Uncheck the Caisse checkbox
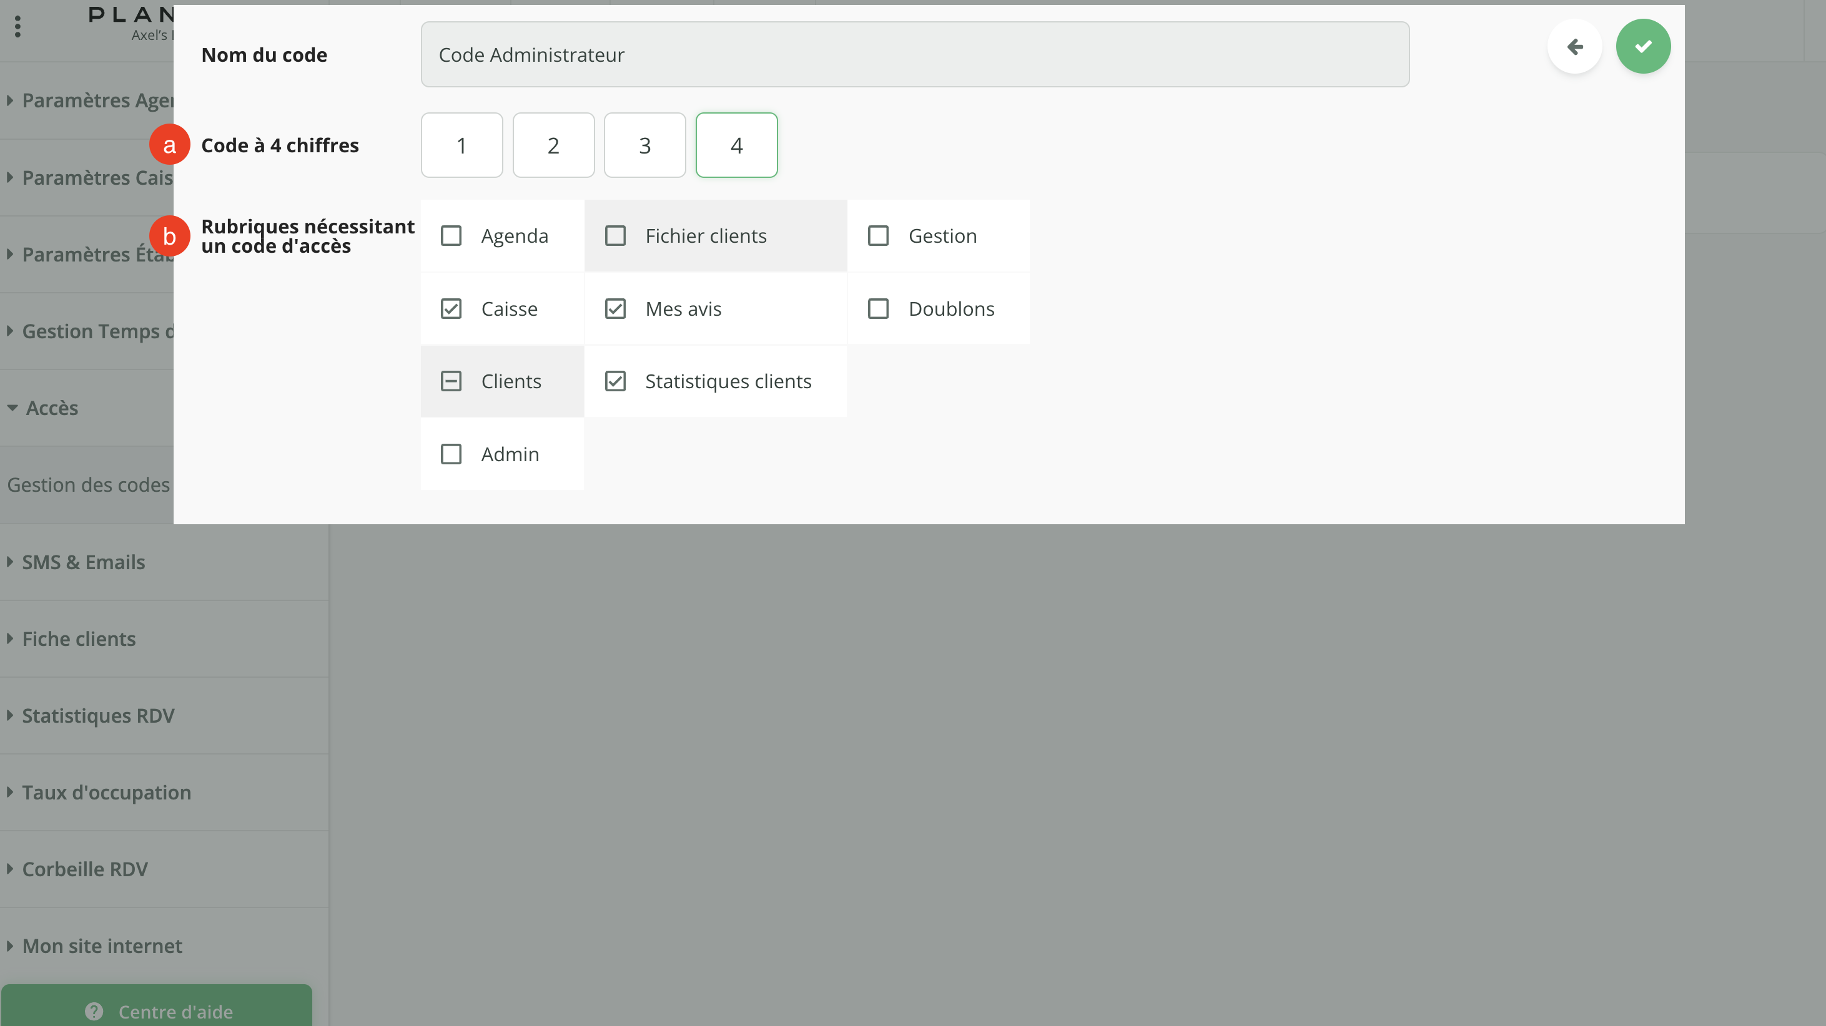 pyautogui.click(x=451, y=309)
